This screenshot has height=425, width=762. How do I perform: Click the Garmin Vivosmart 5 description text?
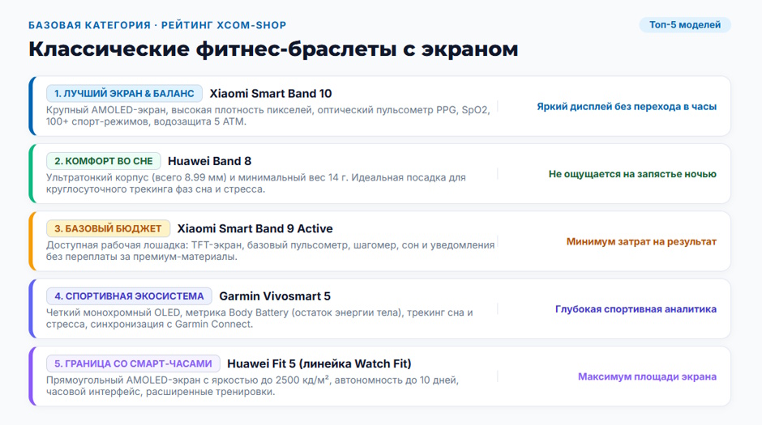pos(259,318)
